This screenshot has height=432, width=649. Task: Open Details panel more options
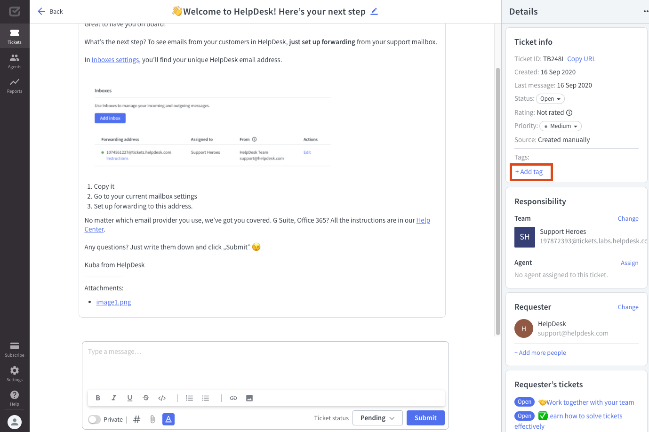tap(646, 12)
